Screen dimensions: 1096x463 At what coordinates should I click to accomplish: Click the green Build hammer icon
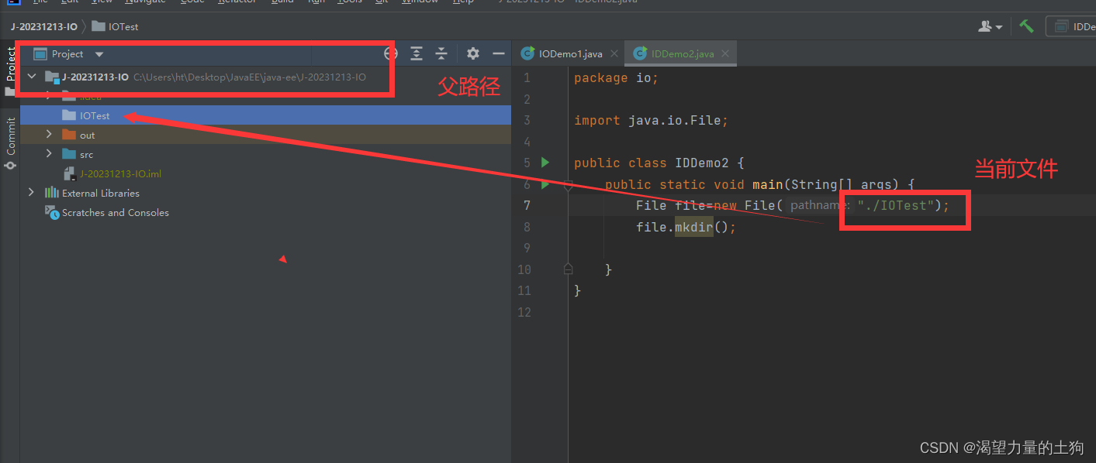[x=1025, y=26]
